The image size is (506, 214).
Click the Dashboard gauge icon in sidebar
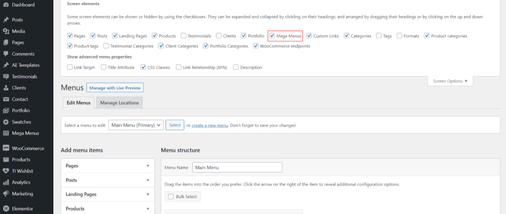pyautogui.click(x=6, y=5)
